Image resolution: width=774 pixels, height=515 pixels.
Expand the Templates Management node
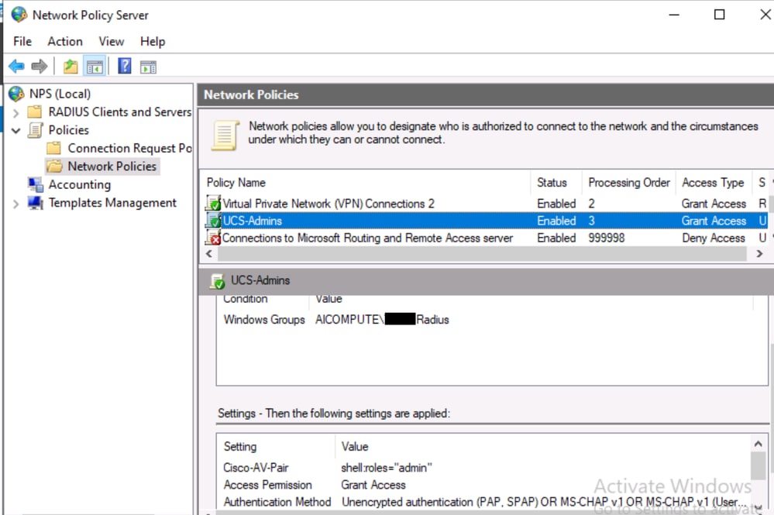15,204
